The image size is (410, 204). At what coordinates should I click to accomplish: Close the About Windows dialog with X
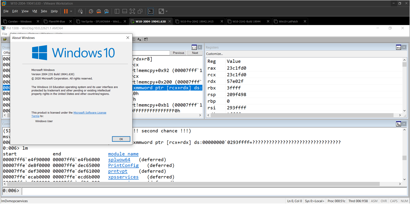(x=128, y=38)
